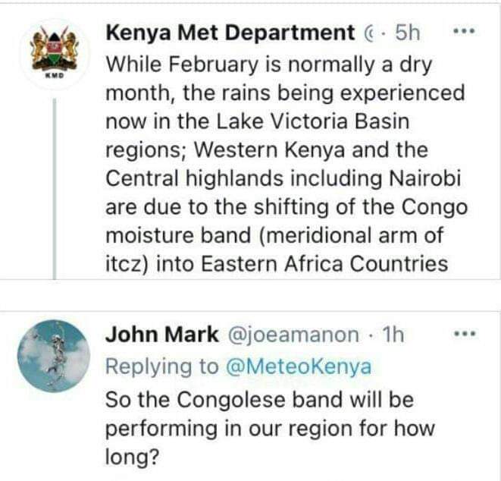Click the truncated handle beside Kenya Met Department
The image size is (501, 481).
click(x=369, y=33)
